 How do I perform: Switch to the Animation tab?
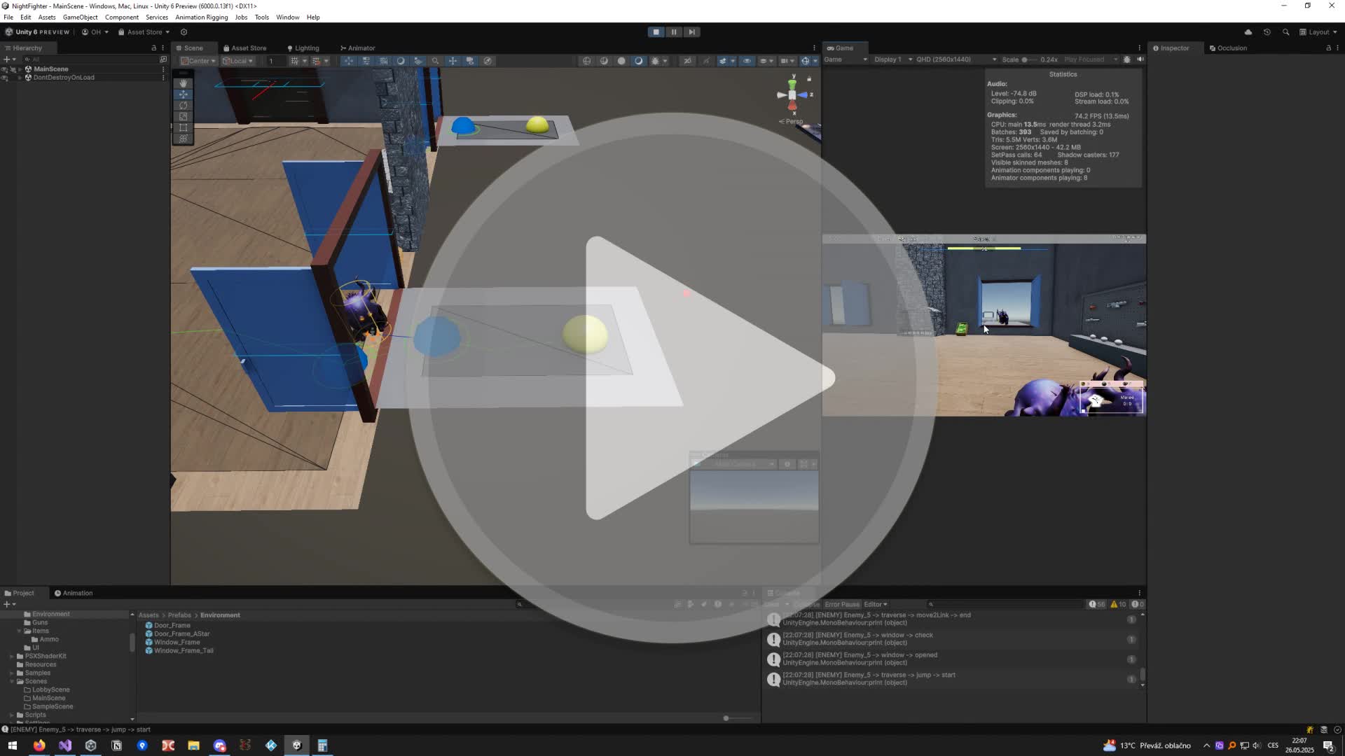click(74, 593)
